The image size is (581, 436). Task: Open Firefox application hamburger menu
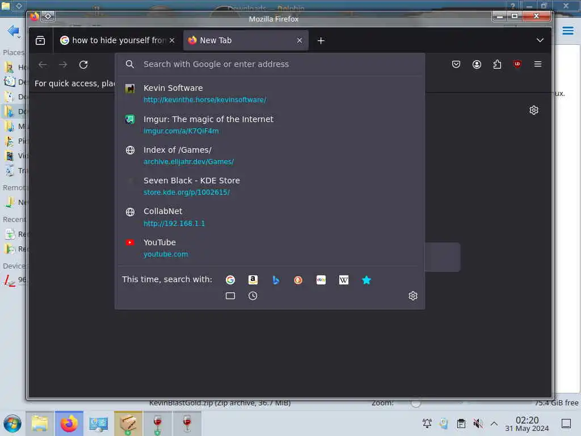point(538,64)
